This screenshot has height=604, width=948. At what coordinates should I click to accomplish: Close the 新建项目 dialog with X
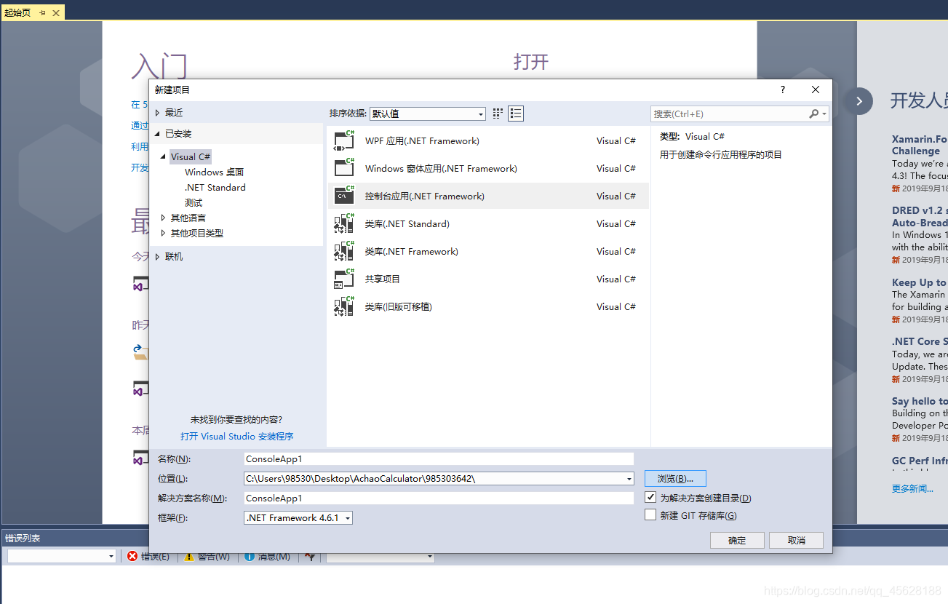(816, 90)
